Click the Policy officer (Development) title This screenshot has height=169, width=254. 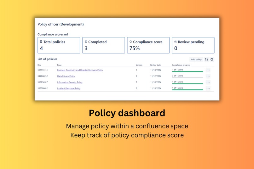click(61, 24)
